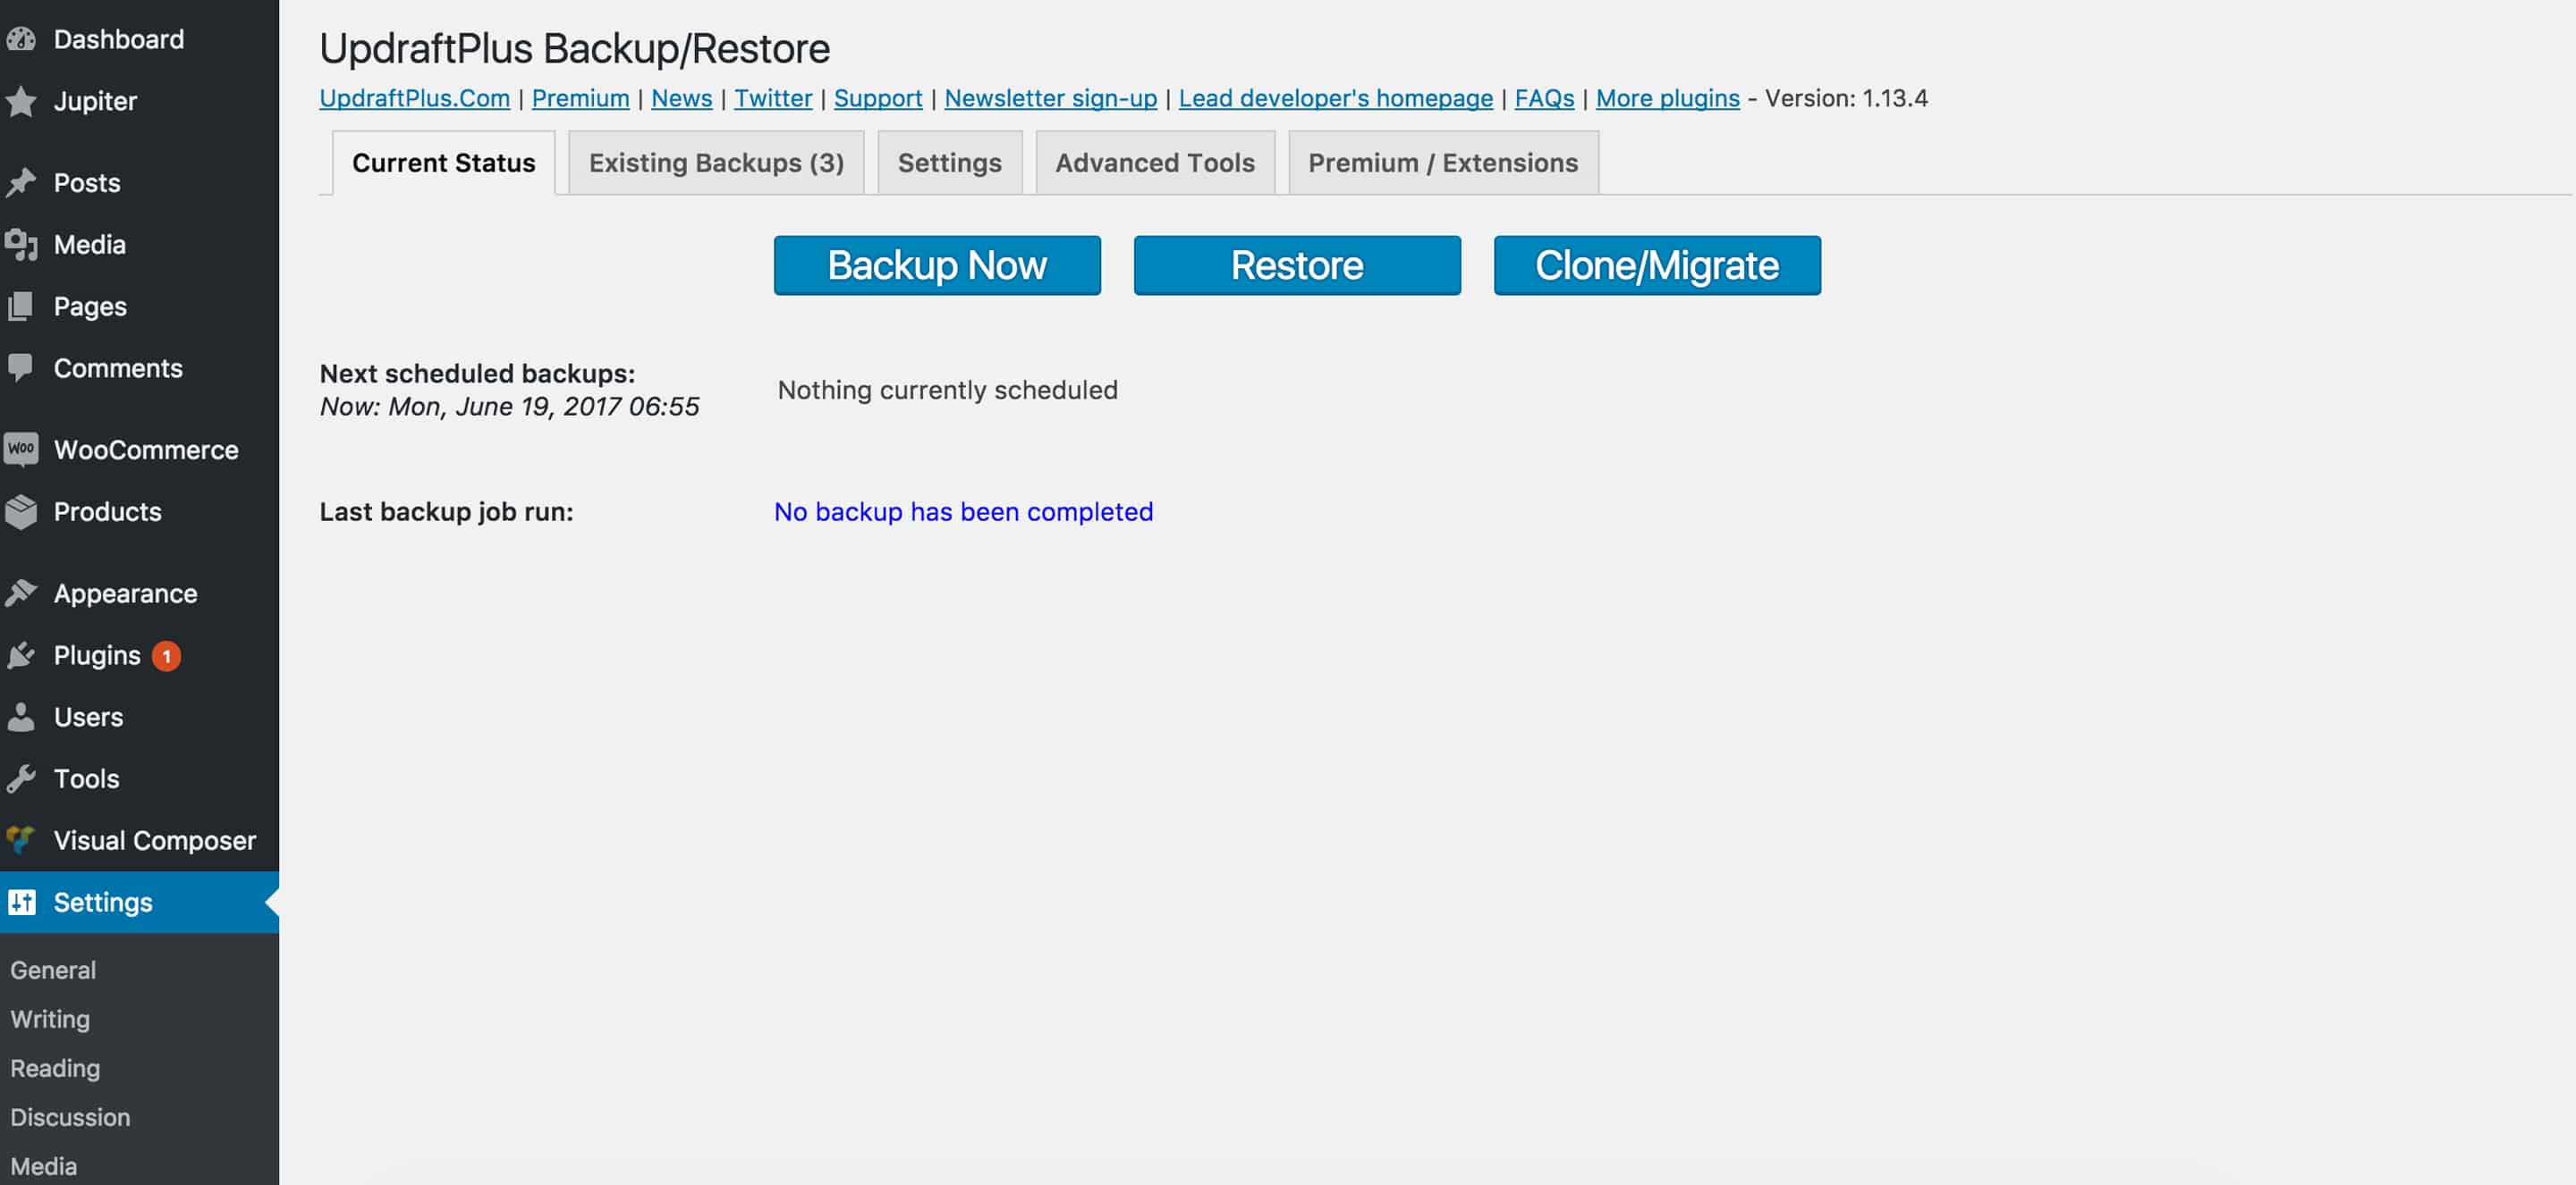The image size is (2576, 1185).
Task: Open the WooCommerce menu label
Action: [x=146, y=450]
